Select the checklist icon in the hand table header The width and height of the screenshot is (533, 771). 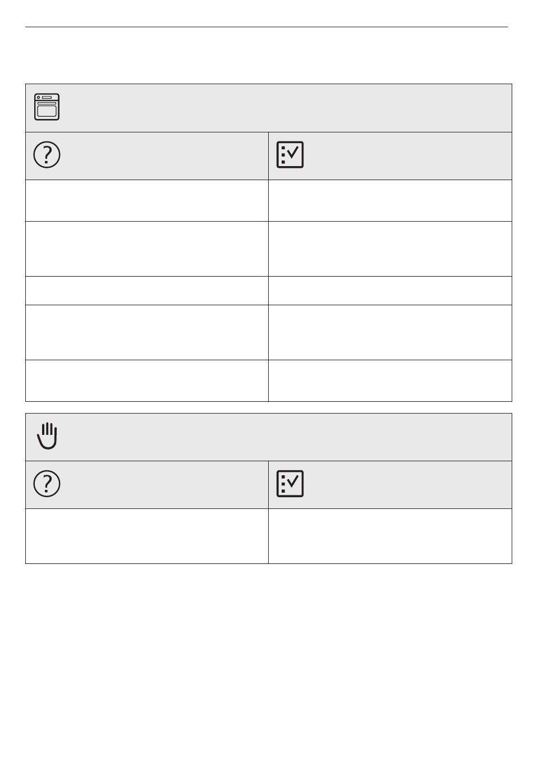pos(290,484)
